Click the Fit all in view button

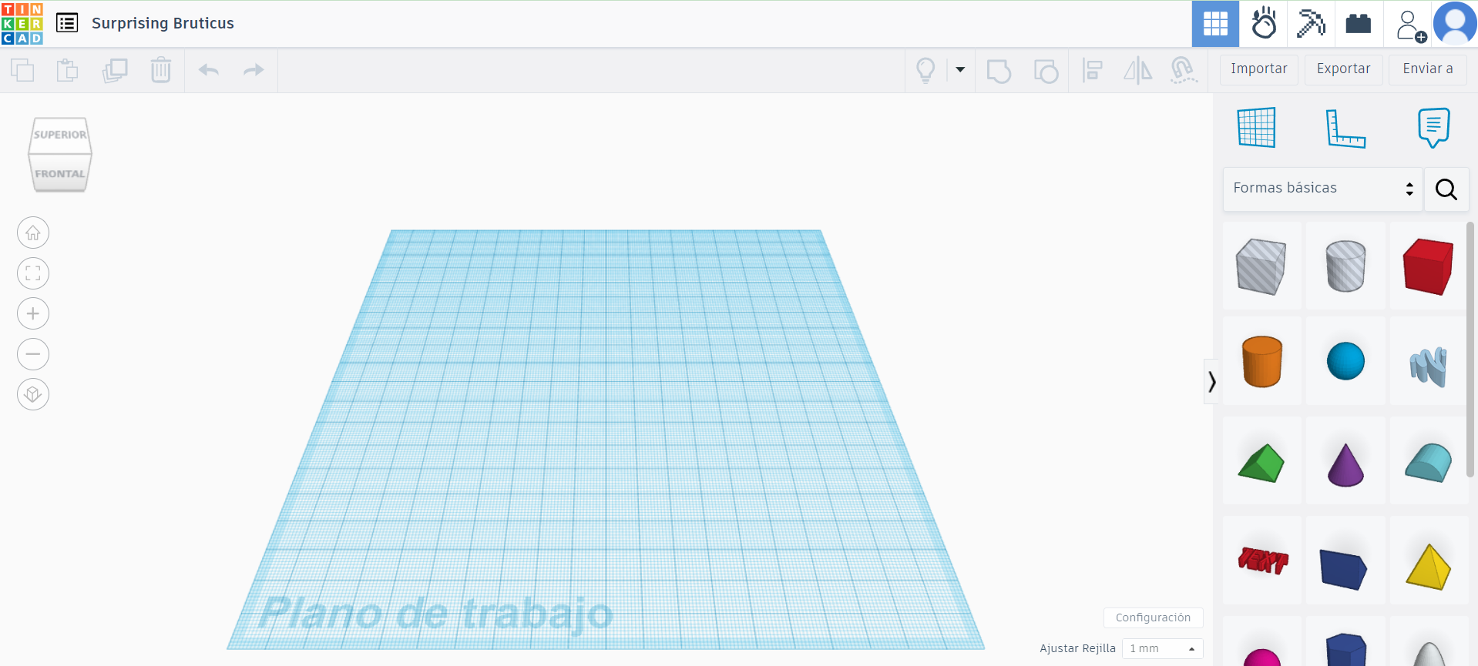(x=33, y=273)
